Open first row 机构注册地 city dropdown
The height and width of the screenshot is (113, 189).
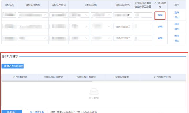coord(101,15)
